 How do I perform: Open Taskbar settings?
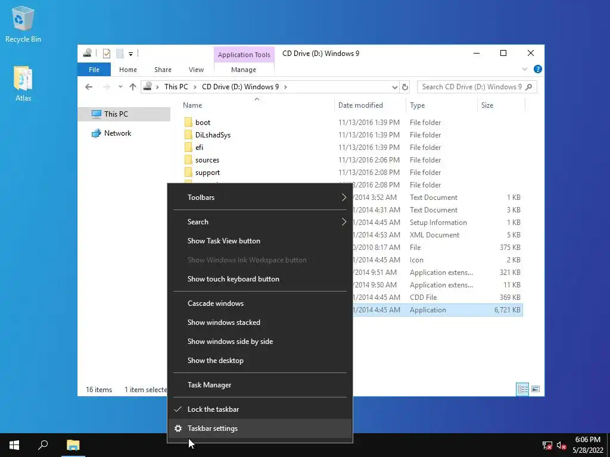pyautogui.click(x=260, y=428)
